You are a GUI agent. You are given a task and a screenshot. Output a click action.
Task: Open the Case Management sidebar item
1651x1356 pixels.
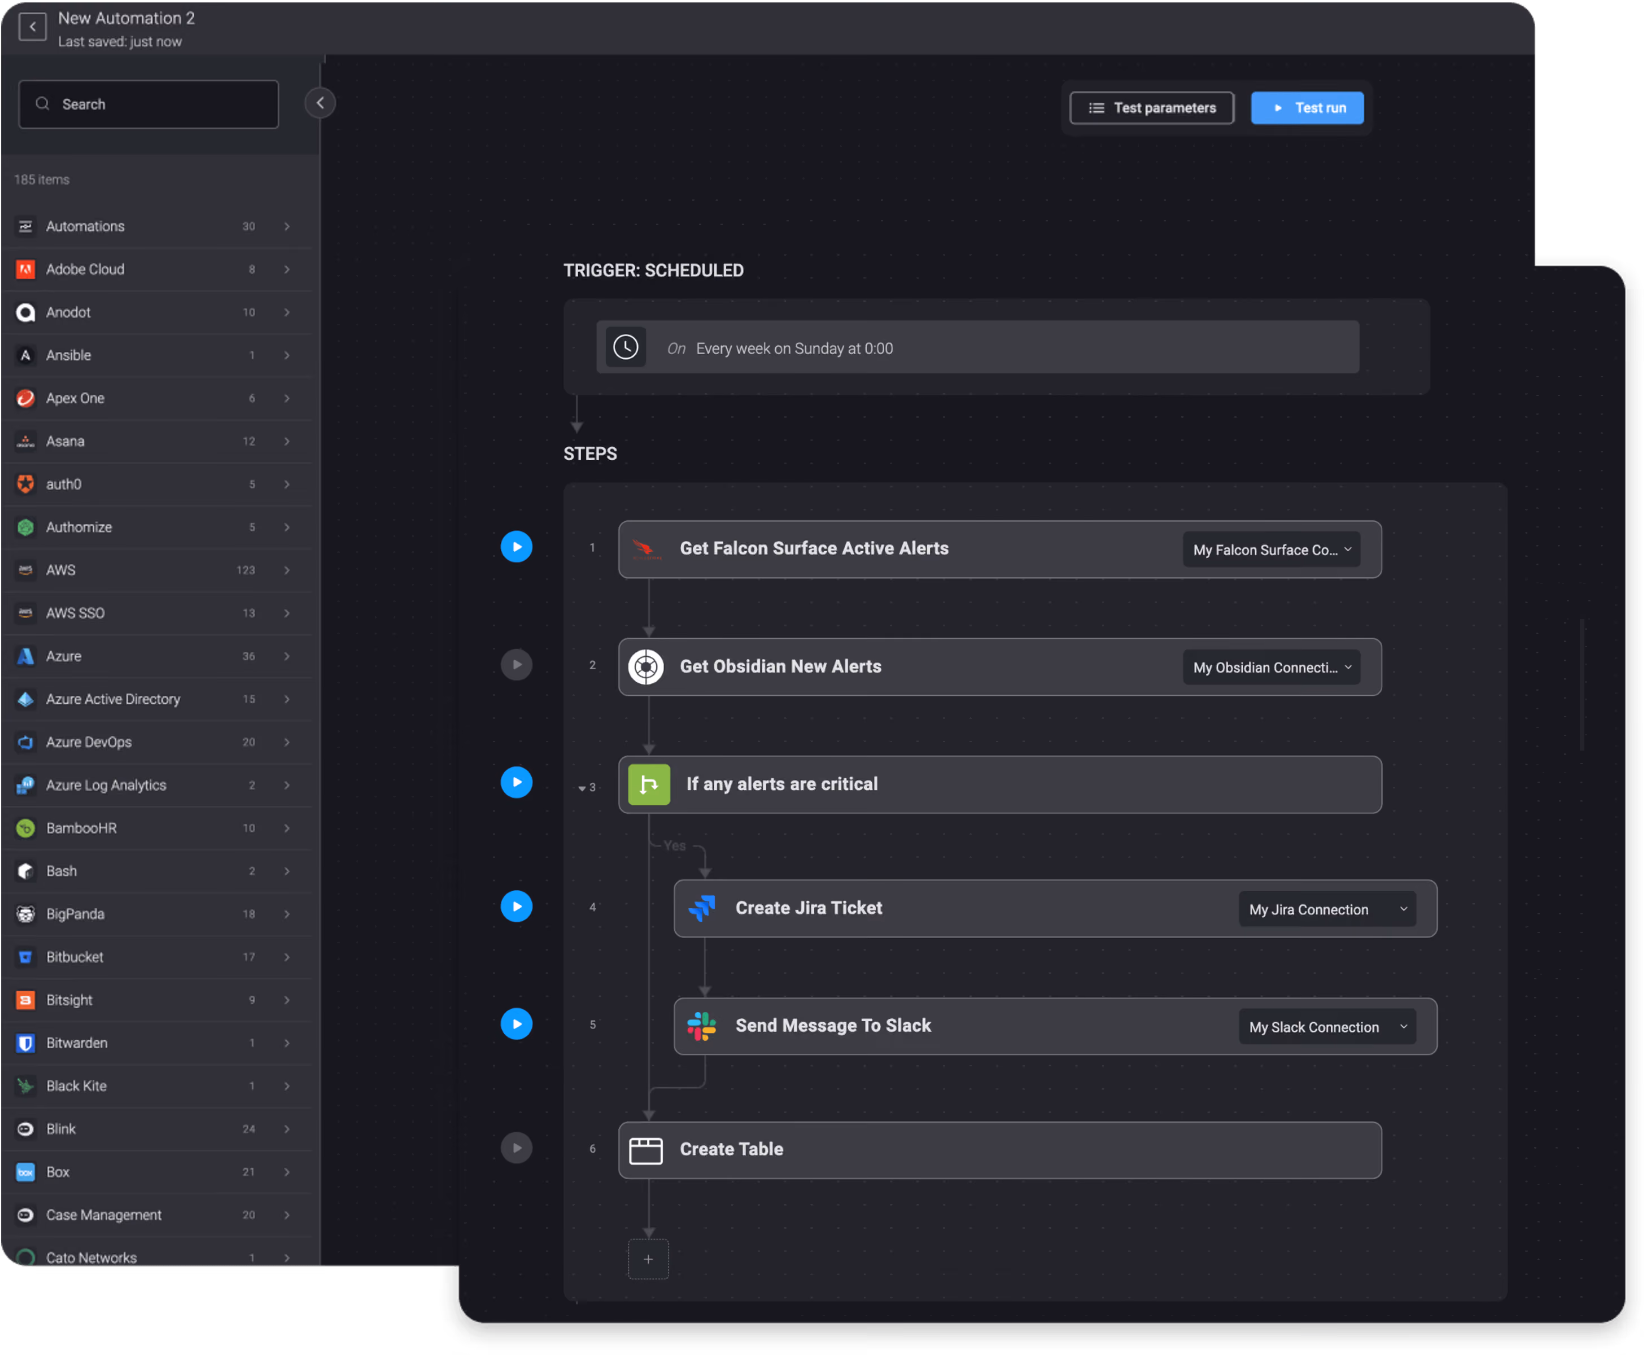[x=156, y=1215]
